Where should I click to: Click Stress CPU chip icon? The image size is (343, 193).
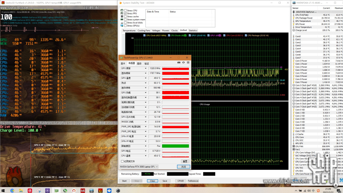[122, 10]
